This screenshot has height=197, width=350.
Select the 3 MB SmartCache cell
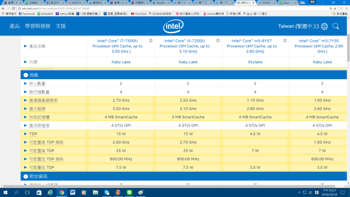pos(188,117)
